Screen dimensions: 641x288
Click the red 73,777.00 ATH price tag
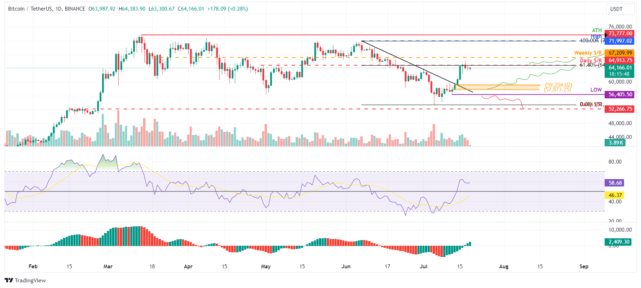tap(619, 34)
